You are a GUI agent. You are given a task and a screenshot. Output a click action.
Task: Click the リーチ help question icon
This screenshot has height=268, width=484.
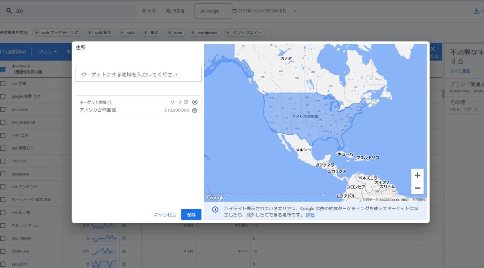pyautogui.click(x=186, y=102)
